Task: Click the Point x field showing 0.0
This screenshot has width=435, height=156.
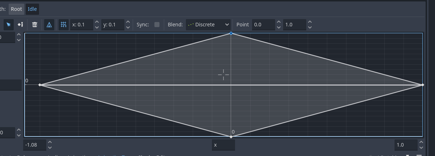Action: tap(263, 25)
